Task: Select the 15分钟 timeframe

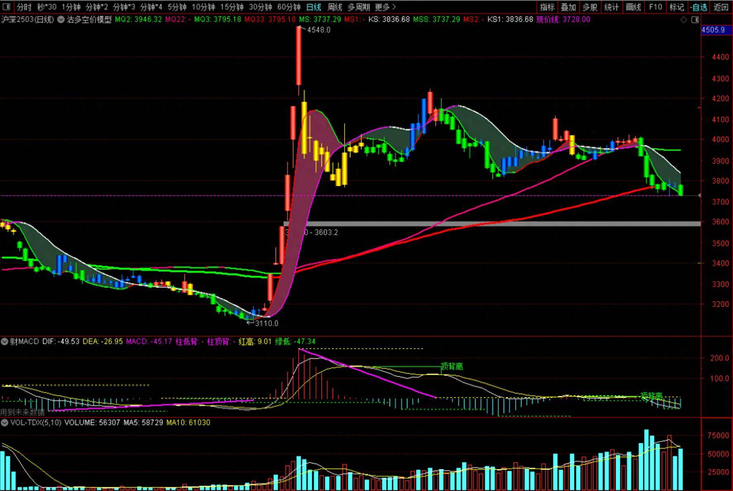Action: 232,7
